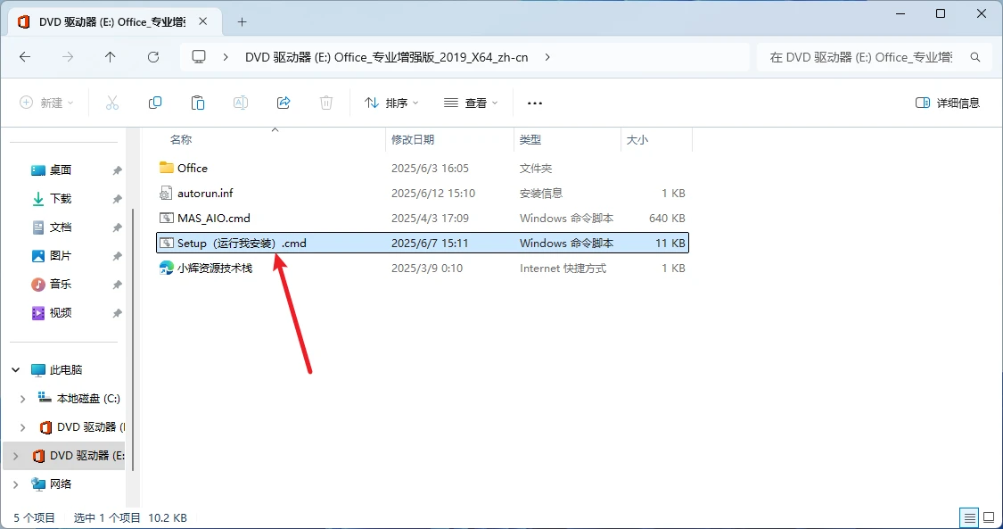This screenshot has width=1003, height=529.
Task: Click the search magnifier icon
Action: (x=974, y=57)
